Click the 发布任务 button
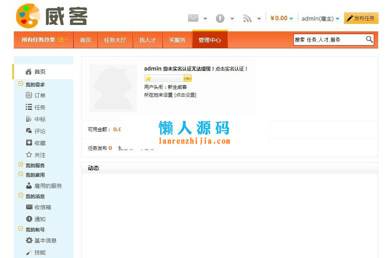 pos(361,18)
